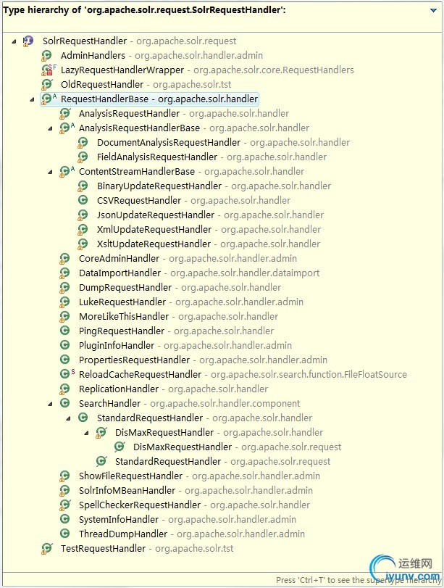Screen dimensions: 444x588
Task: Select DocumentAnalysisRequestHandler in the tree
Action: coord(223,143)
